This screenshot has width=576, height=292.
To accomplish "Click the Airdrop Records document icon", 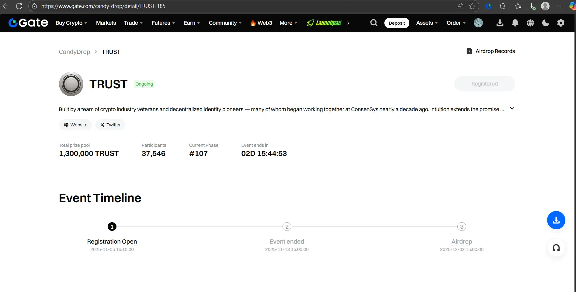I will (x=469, y=51).
